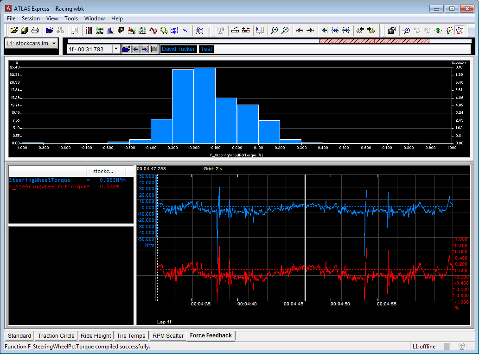The height and width of the screenshot is (354, 479).
Task: Click the save-all floppy disks icon
Action: point(25,30)
